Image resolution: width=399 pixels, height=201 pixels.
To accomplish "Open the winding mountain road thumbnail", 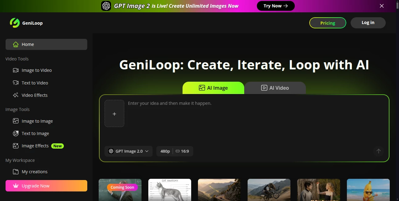I will click(219, 190).
